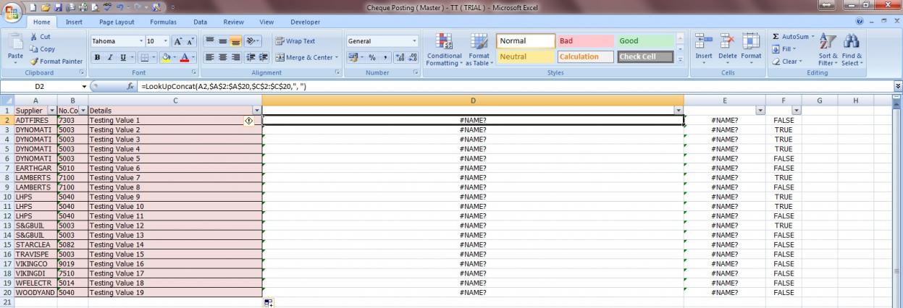Click the Merge & Center button
903x308 pixels.
pyautogui.click(x=304, y=57)
